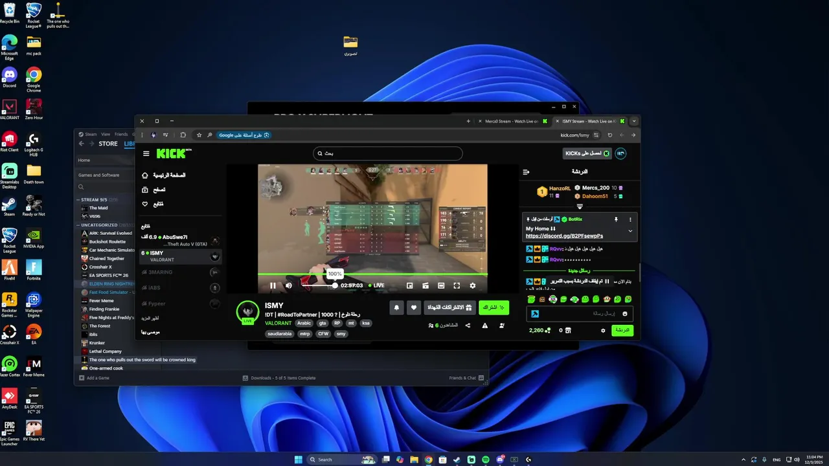
Task: Open the Kick home sidebar item
Action: click(164, 175)
